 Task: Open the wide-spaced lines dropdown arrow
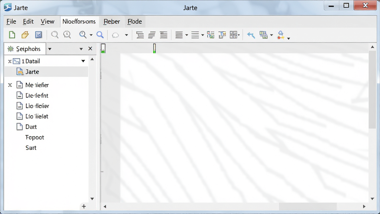[x=203, y=35]
